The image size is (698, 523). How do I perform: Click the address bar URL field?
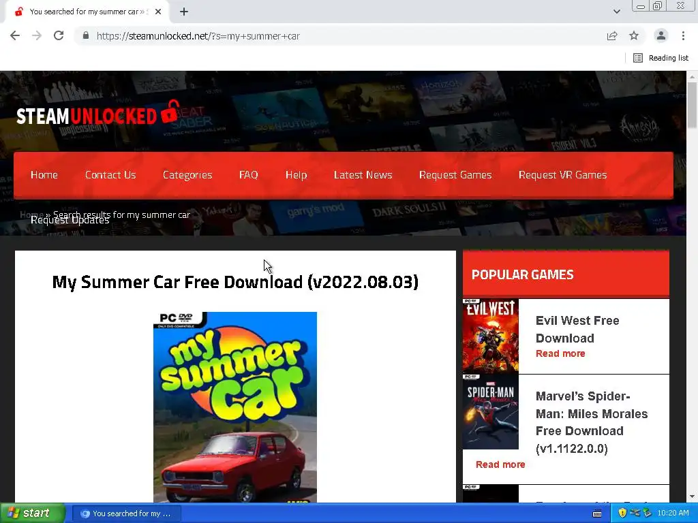pyautogui.click(x=338, y=36)
